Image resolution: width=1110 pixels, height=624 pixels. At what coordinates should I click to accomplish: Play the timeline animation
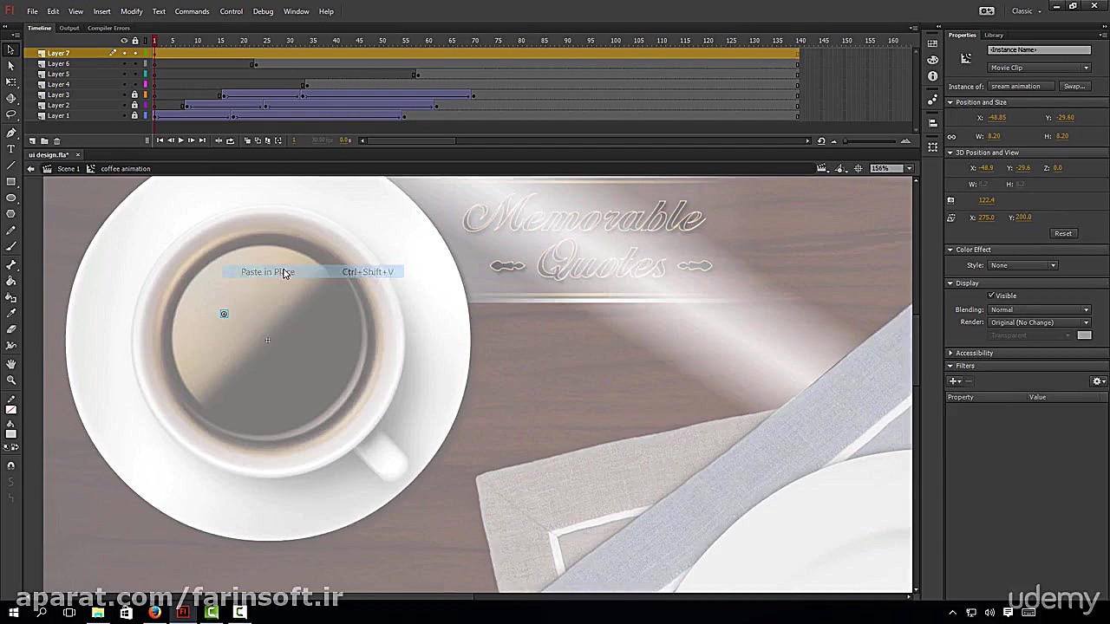pyautogui.click(x=180, y=140)
